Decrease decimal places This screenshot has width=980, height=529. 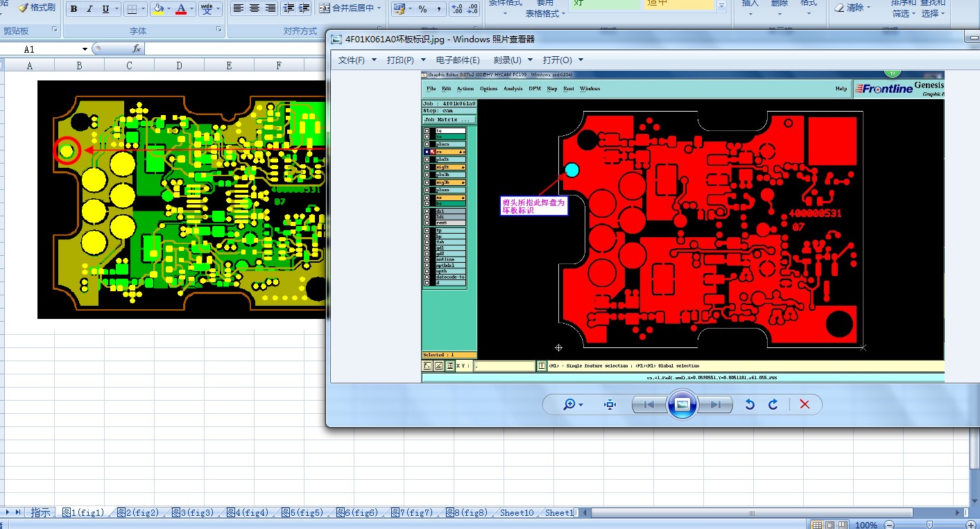click(472, 9)
